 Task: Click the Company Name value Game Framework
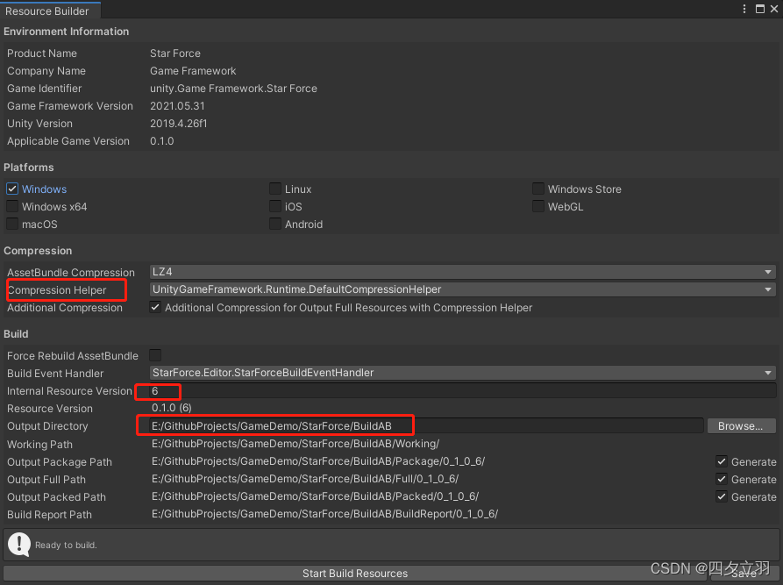[193, 71]
